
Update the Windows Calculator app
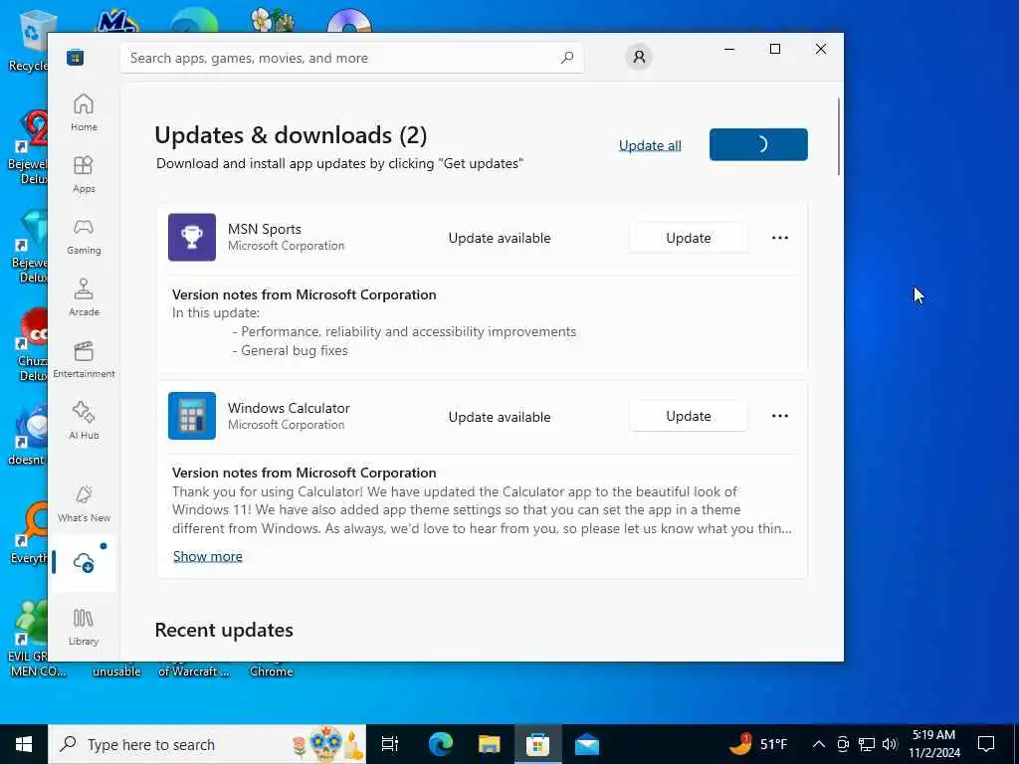(689, 416)
